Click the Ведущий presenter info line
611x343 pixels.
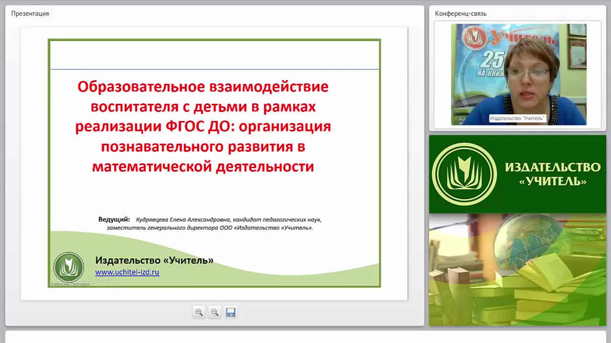[x=210, y=223]
